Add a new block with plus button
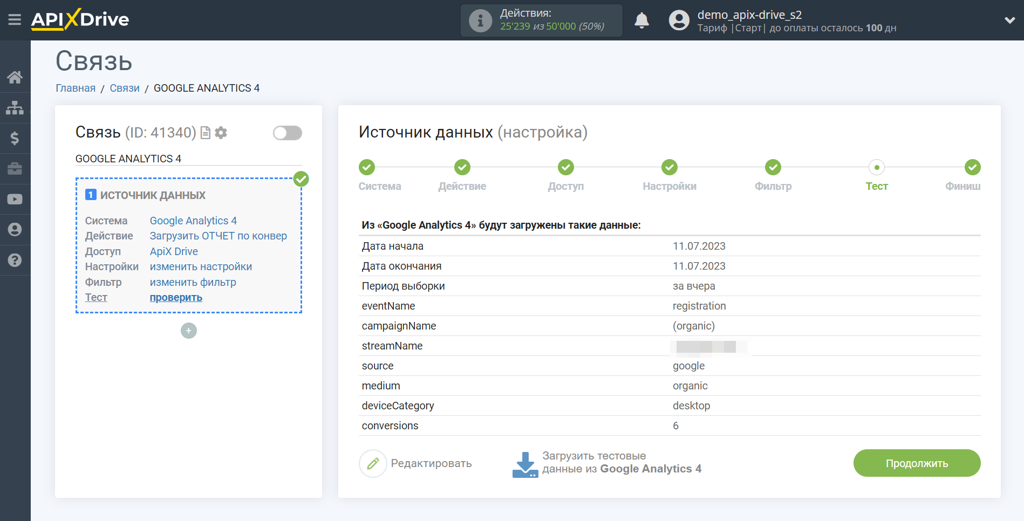This screenshot has width=1024, height=521. (x=189, y=331)
